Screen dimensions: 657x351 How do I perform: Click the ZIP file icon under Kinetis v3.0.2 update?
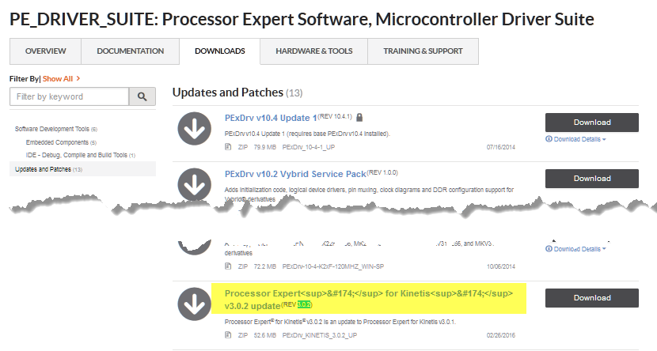(x=229, y=335)
